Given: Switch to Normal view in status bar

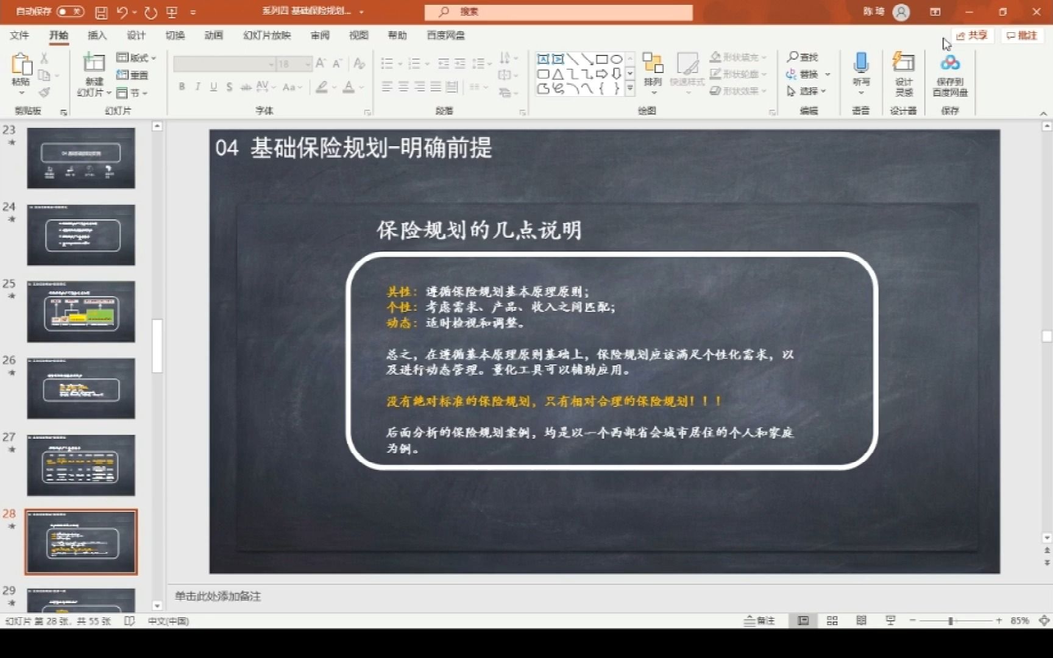Looking at the screenshot, I should tap(803, 620).
